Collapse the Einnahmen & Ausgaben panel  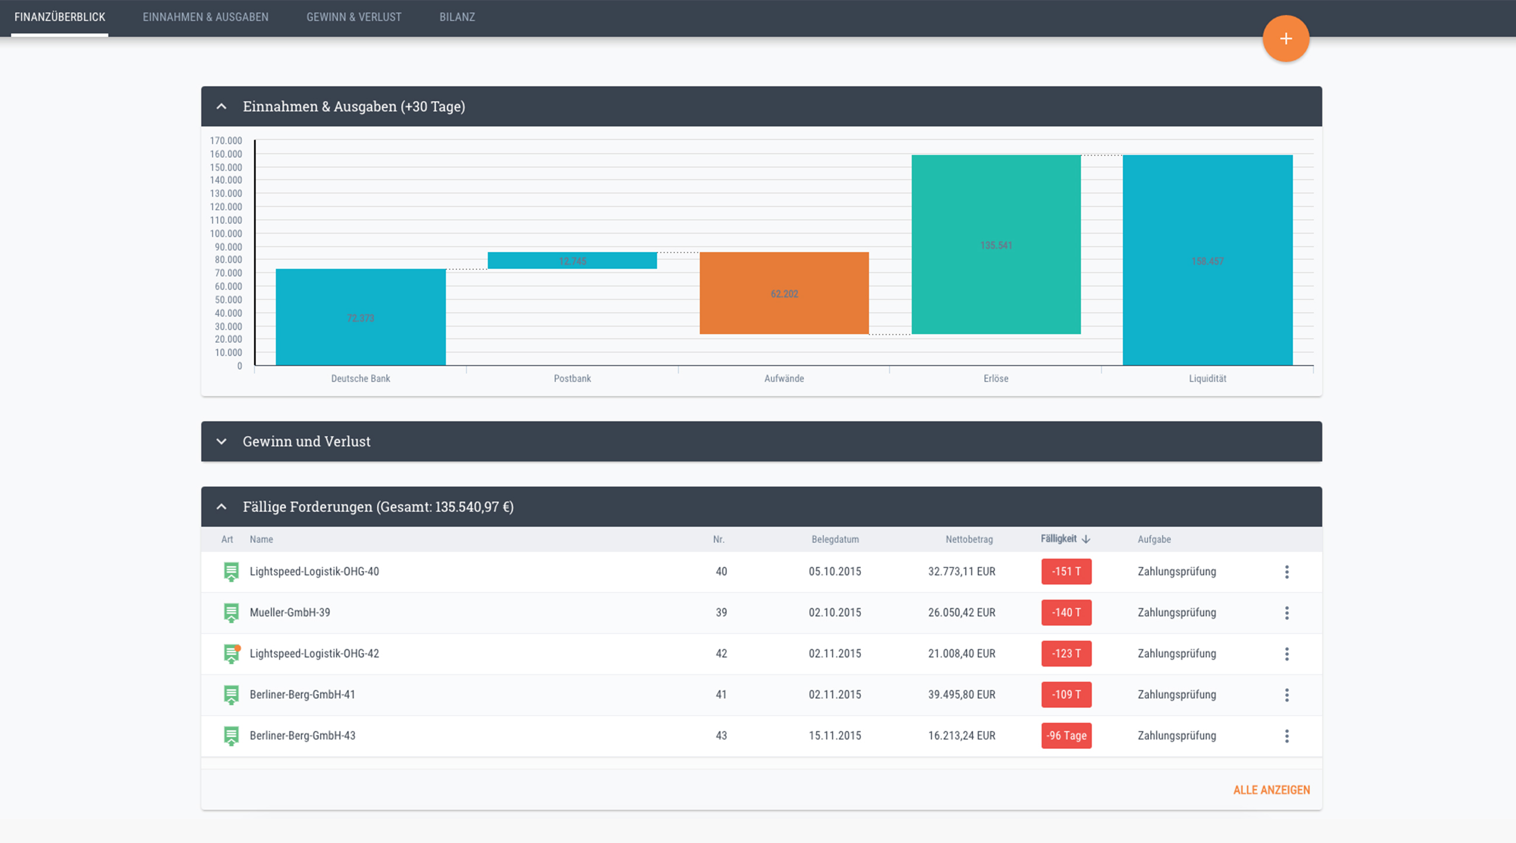221,106
